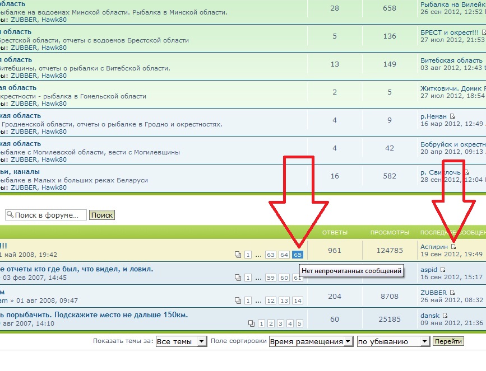The height and width of the screenshot is (371, 486).
Task: Open Hawk80 moderator profile in the top forum row
Action: point(54,20)
